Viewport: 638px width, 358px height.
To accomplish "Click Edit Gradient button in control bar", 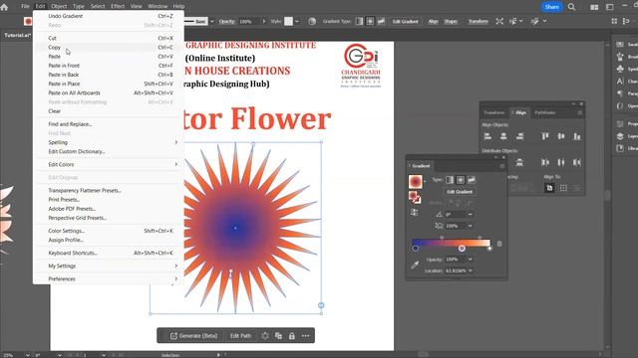I will [405, 21].
